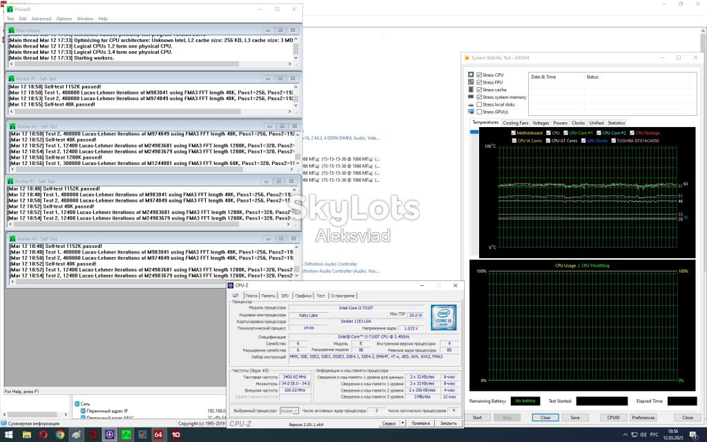This screenshot has height=442, width=707.
Task: Open Prime95 Window menu
Action: coord(85,19)
